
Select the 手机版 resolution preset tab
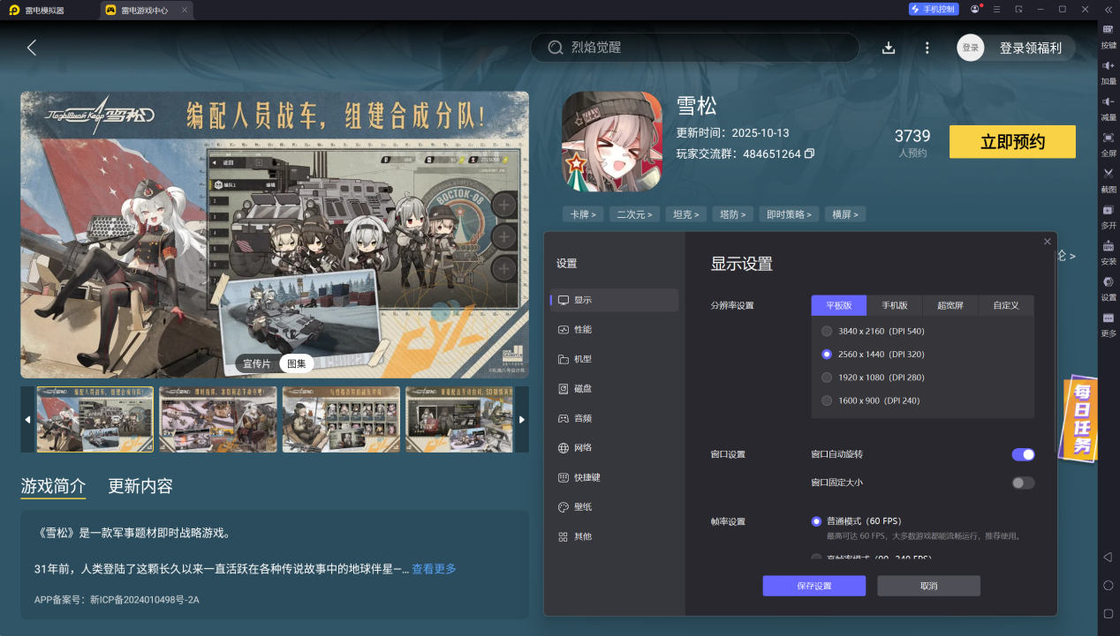coord(895,305)
